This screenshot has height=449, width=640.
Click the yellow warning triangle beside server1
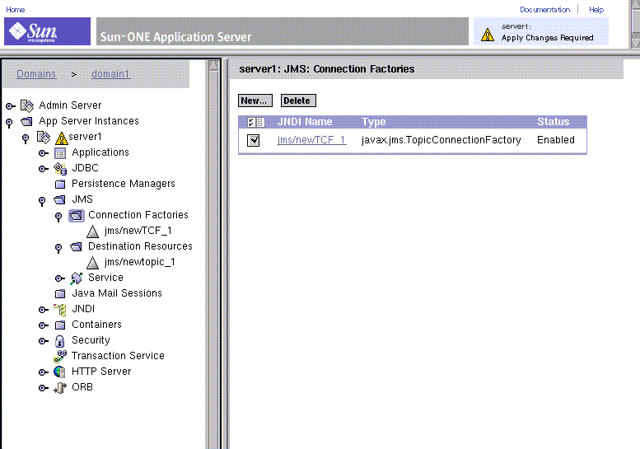[x=61, y=138]
